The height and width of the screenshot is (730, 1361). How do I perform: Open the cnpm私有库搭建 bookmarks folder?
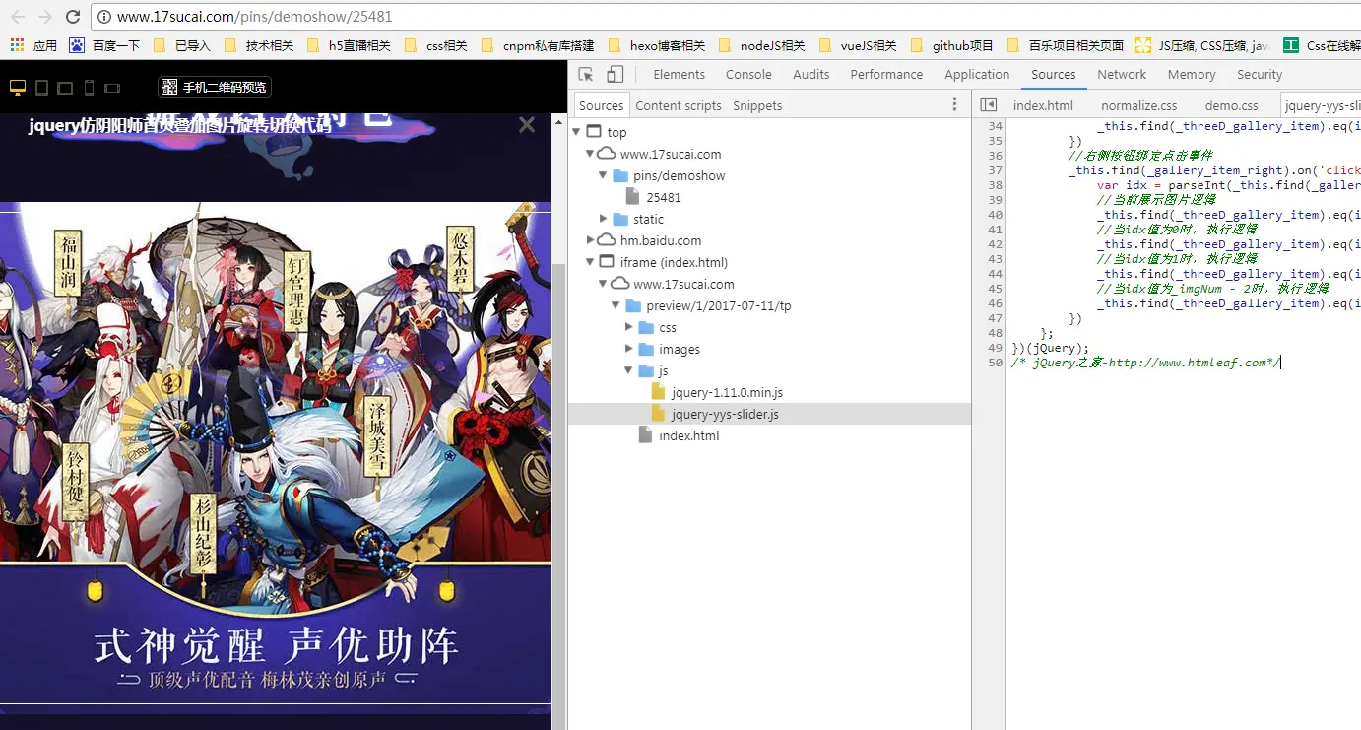pyautogui.click(x=538, y=45)
